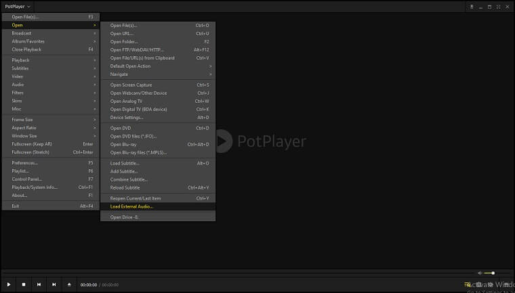Viewport: 515px width, 293px height.
Task: Select Reopen Current/Last Item
Action: pos(158,198)
